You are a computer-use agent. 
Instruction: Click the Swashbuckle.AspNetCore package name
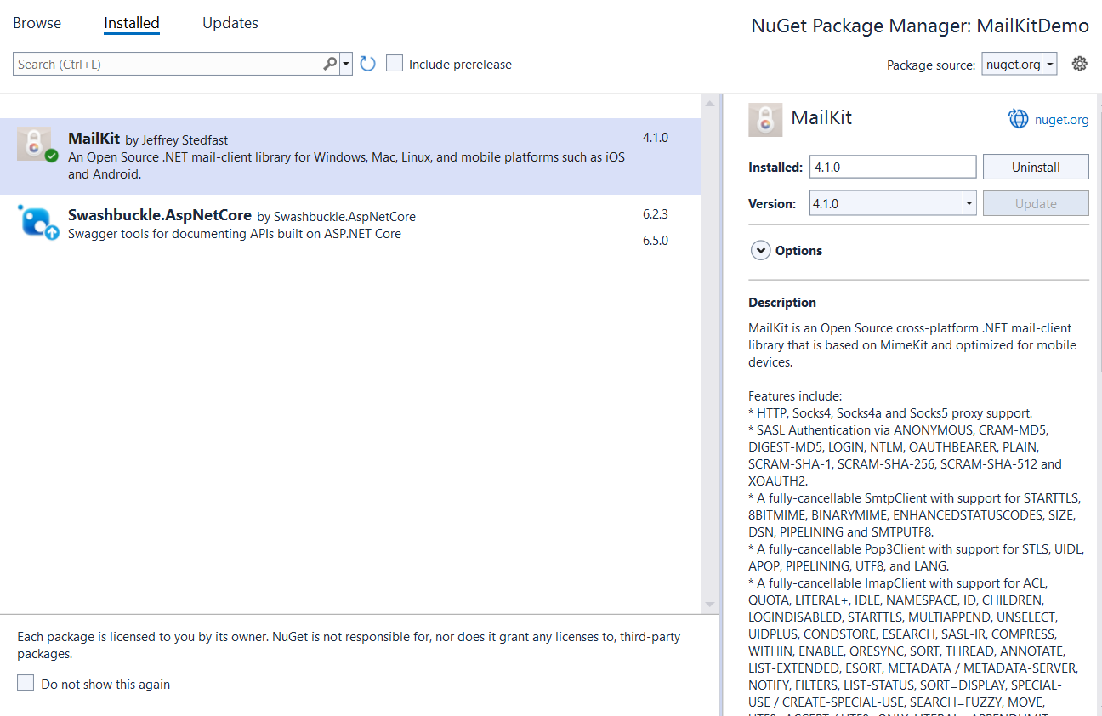tap(160, 215)
